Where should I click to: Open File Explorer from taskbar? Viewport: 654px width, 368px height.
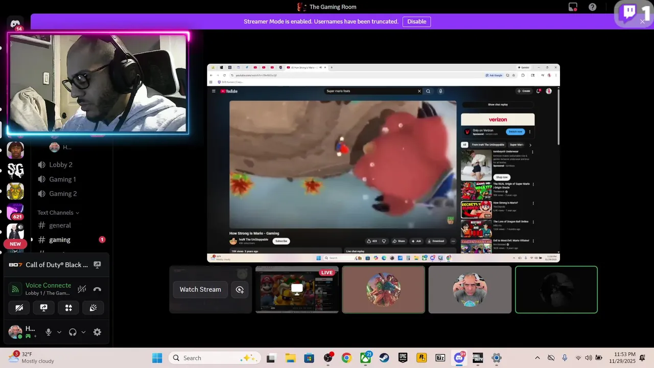coord(290,358)
